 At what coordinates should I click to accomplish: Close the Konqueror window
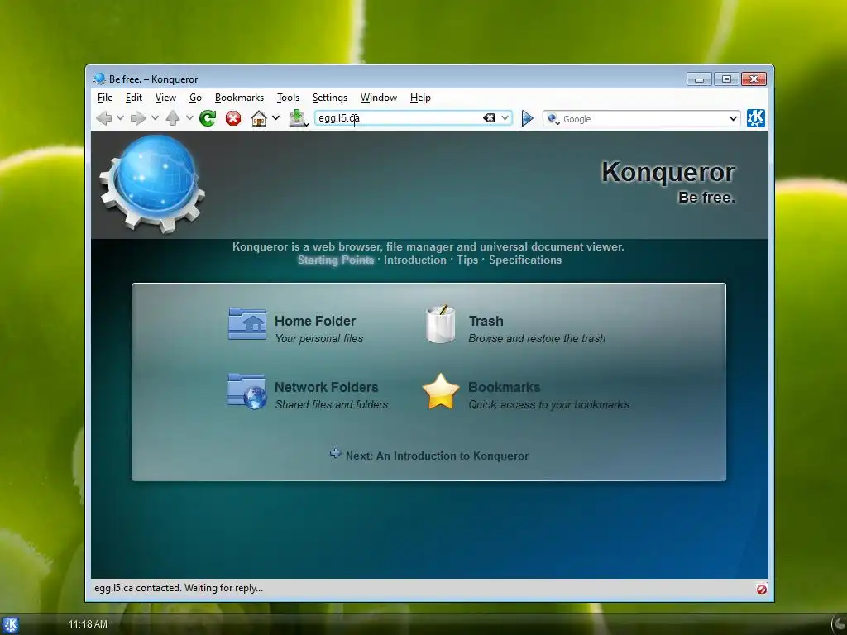(x=754, y=79)
